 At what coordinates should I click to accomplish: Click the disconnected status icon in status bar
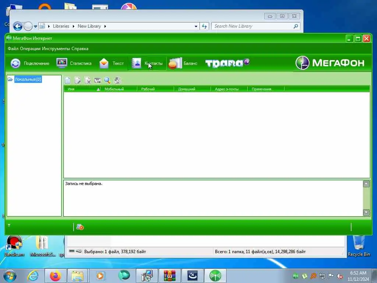click(80, 227)
